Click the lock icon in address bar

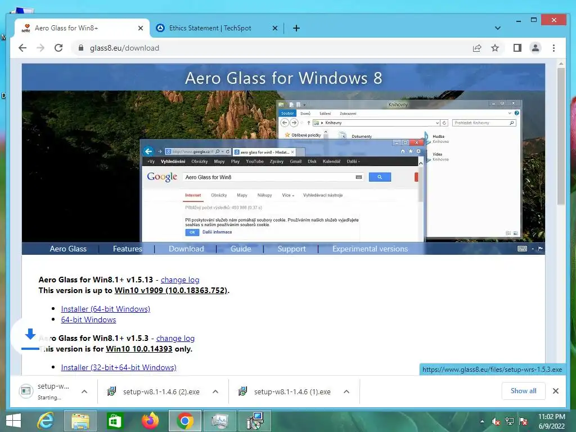tap(81, 48)
